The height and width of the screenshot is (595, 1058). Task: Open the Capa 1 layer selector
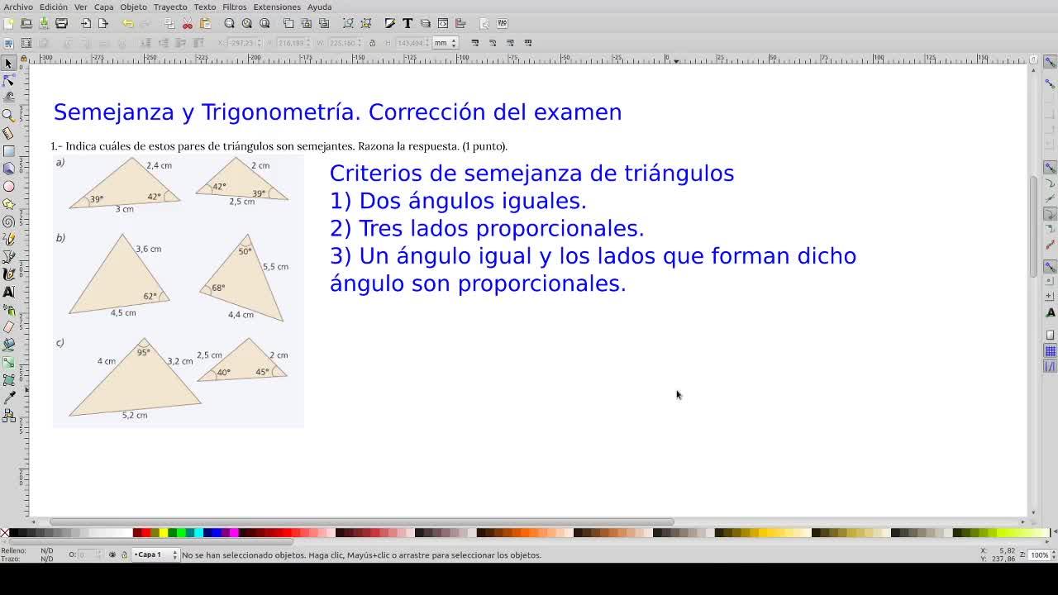(155, 555)
